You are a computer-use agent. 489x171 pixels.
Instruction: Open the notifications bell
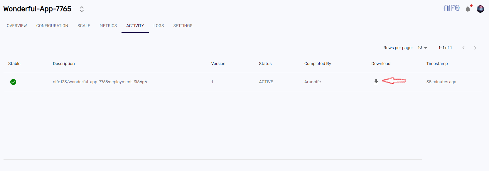tap(468, 9)
